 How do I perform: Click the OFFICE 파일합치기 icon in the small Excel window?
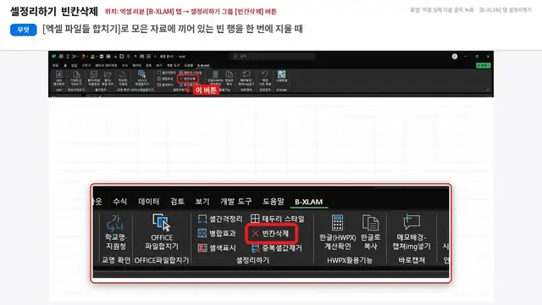tap(141, 74)
